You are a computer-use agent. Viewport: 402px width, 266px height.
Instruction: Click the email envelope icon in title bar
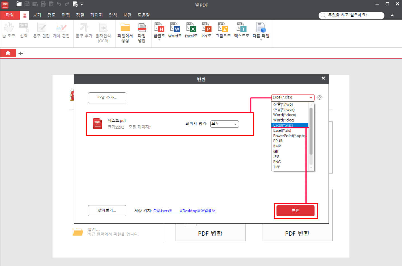(x=35, y=4)
